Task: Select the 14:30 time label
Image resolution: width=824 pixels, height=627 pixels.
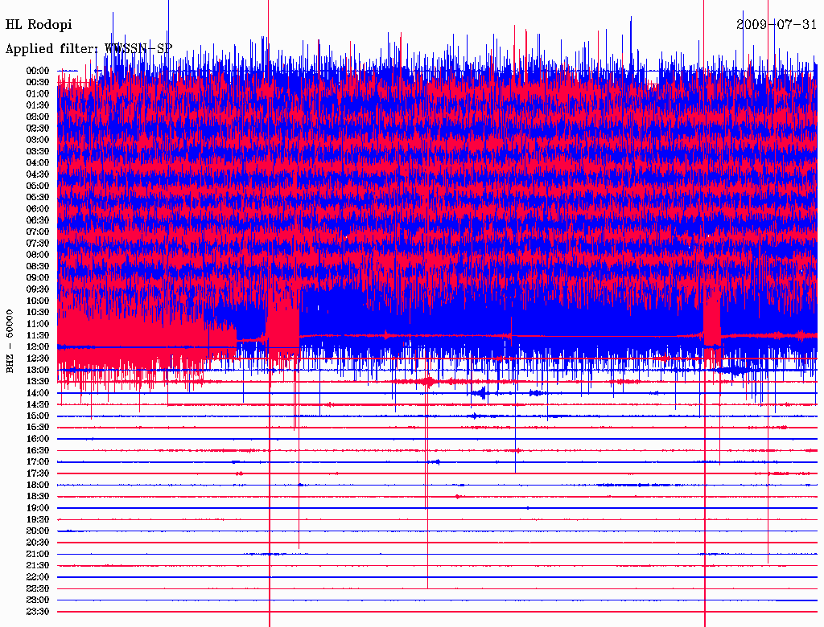Action: (x=38, y=405)
